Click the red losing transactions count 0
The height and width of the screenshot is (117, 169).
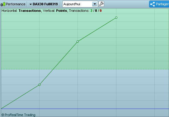[101, 11]
